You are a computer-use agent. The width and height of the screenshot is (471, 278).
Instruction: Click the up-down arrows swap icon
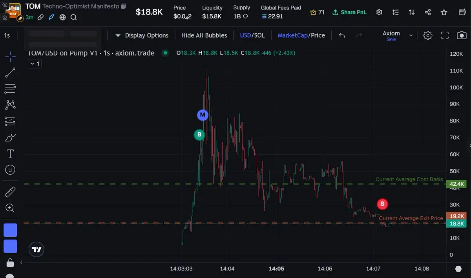point(412,12)
